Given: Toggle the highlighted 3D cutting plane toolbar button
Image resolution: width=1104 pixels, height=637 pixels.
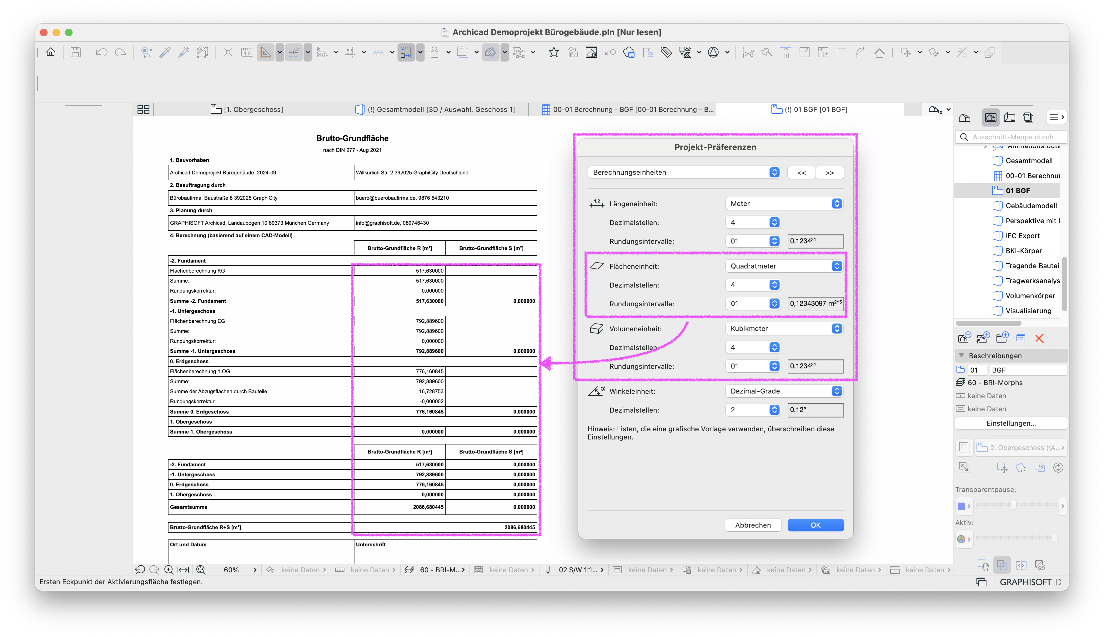Looking at the screenshot, I should click(x=490, y=53).
